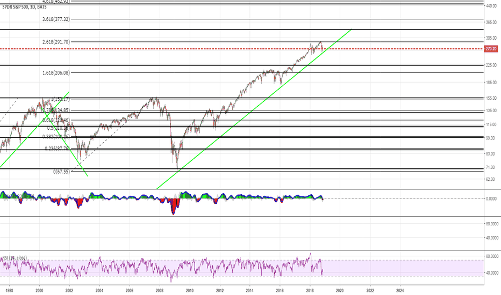Click the 62.00 price axis label
The image size is (501, 295).
(490, 179)
